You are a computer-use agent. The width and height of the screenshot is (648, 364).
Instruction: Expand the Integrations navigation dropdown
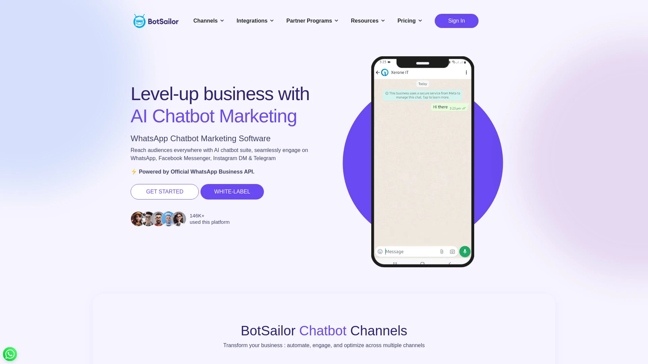pyautogui.click(x=255, y=21)
